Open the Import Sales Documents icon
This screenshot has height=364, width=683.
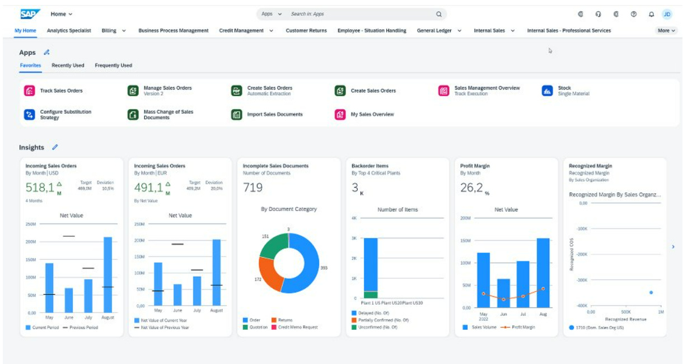236,114
